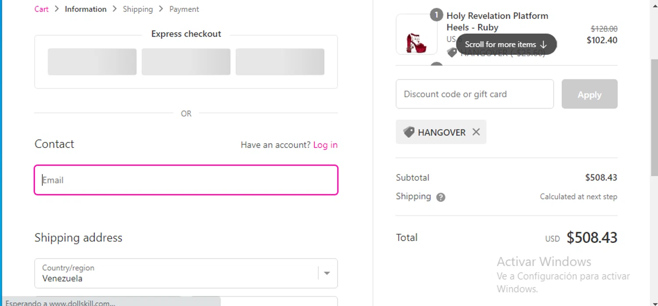This screenshot has width=658, height=306.
Task: Click the quantity badge on the heels thumbnail
Action: 436,15
